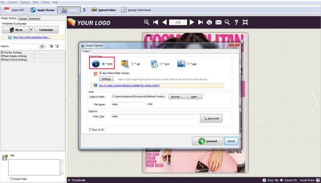The height and width of the screenshot is (183, 321).
Task: Open the More free online templates link
Action: point(31,37)
